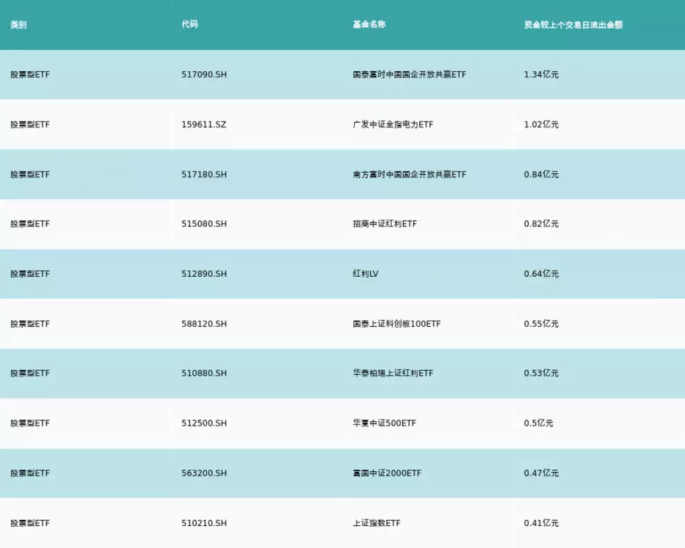
Task: Click fund name 华泰柏瑞上证红利ETF
Action: [393, 373]
